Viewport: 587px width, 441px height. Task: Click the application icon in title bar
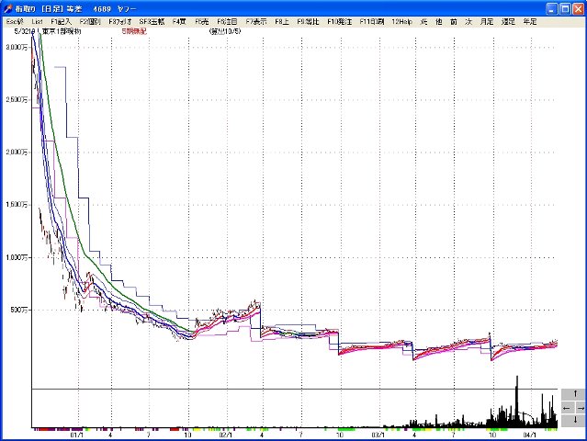coord(7,6)
